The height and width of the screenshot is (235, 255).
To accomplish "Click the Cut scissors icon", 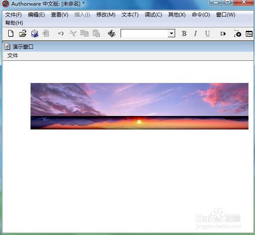I will pos(73,33).
